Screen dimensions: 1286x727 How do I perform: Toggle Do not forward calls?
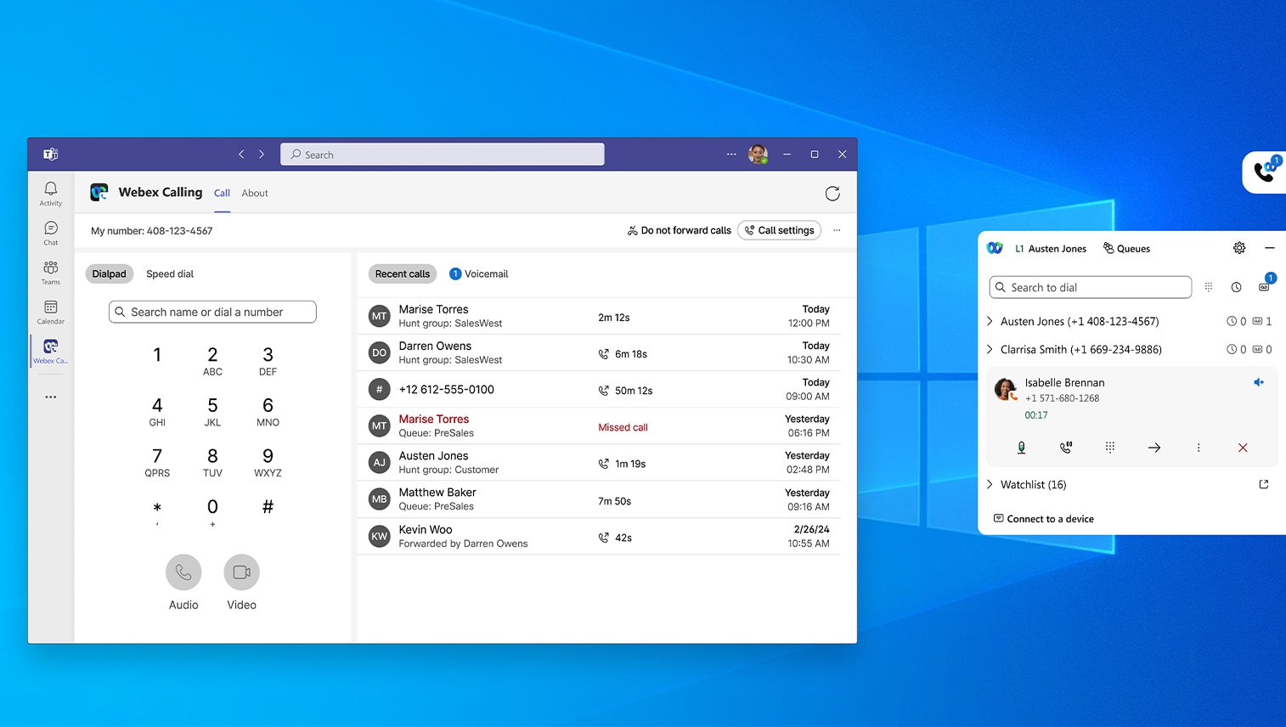679,230
